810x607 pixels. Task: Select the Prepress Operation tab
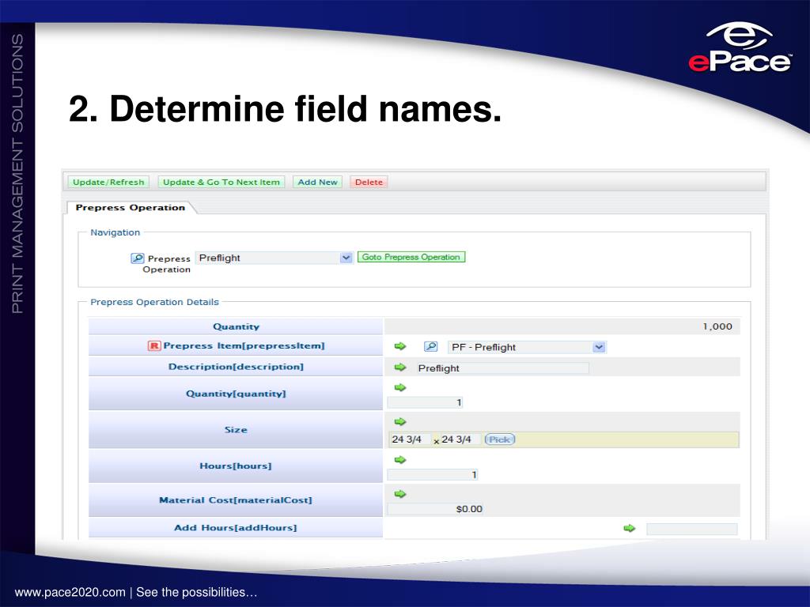[131, 208]
